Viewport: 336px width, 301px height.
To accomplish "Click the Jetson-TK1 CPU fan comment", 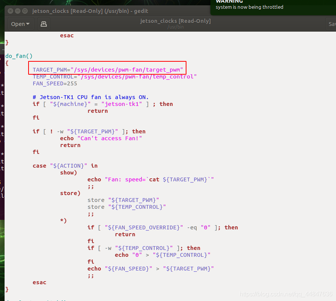I will coord(91,97).
